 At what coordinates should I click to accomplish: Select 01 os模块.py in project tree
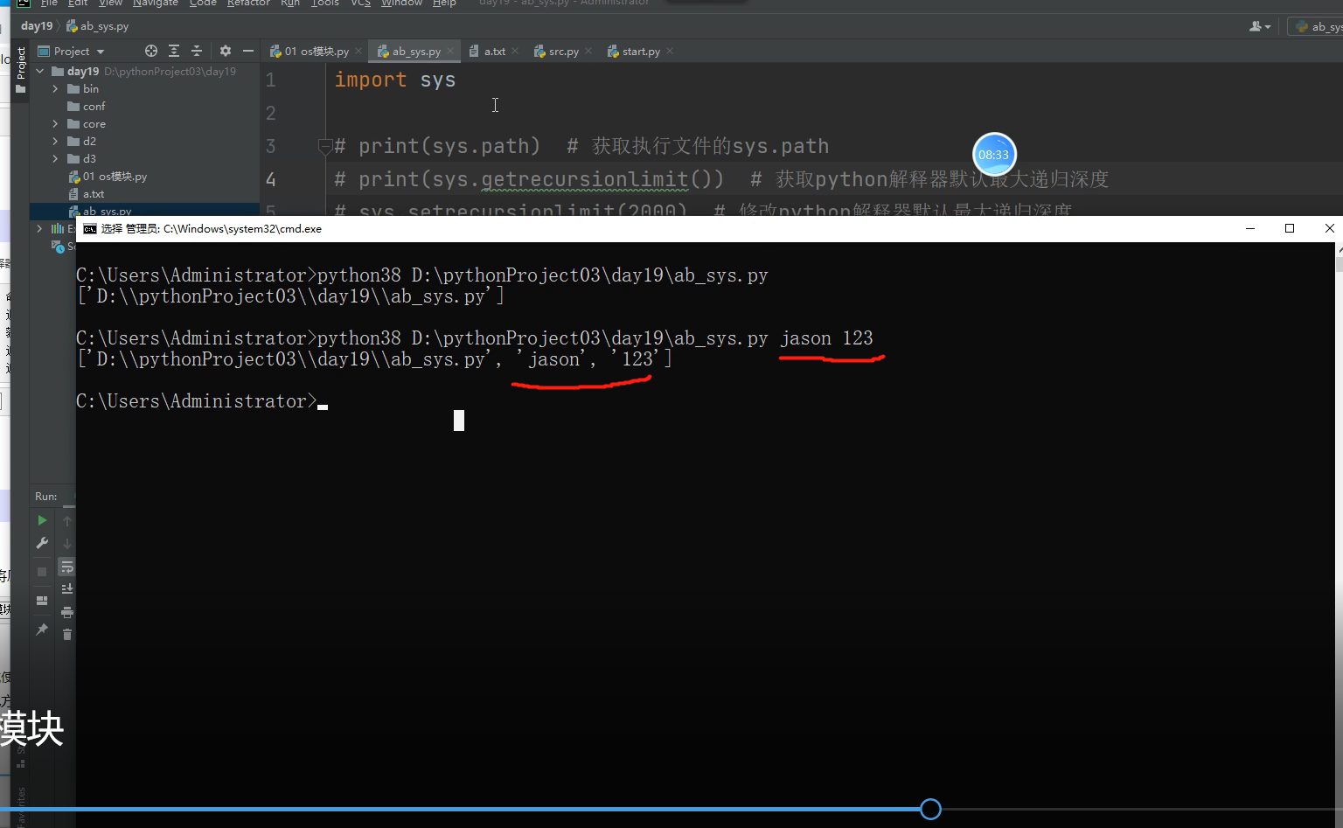click(x=115, y=176)
